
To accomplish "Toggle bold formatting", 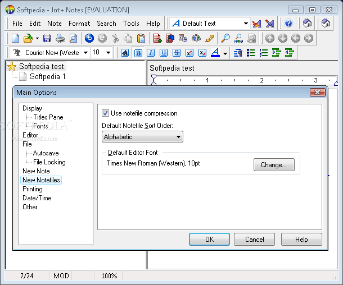I will pyautogui.click(x=138, y=53).
